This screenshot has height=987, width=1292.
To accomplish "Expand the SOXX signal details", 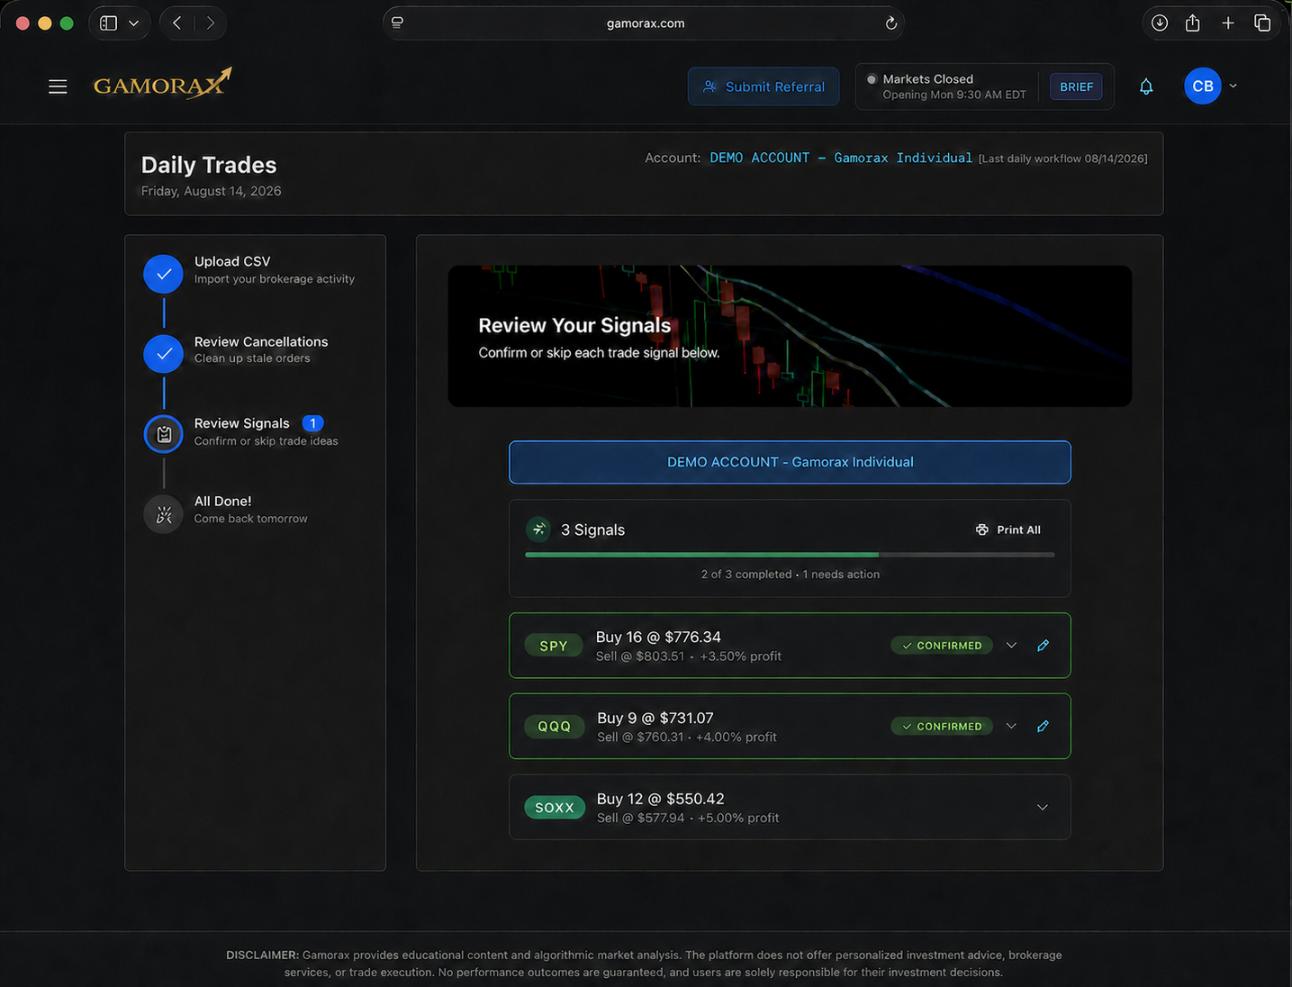I will [1043, 807].
